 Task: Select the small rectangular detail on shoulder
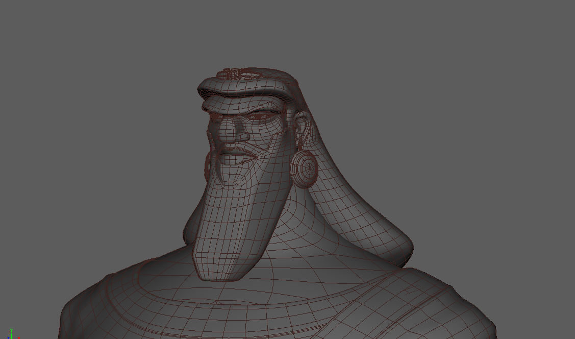point(411,291)
